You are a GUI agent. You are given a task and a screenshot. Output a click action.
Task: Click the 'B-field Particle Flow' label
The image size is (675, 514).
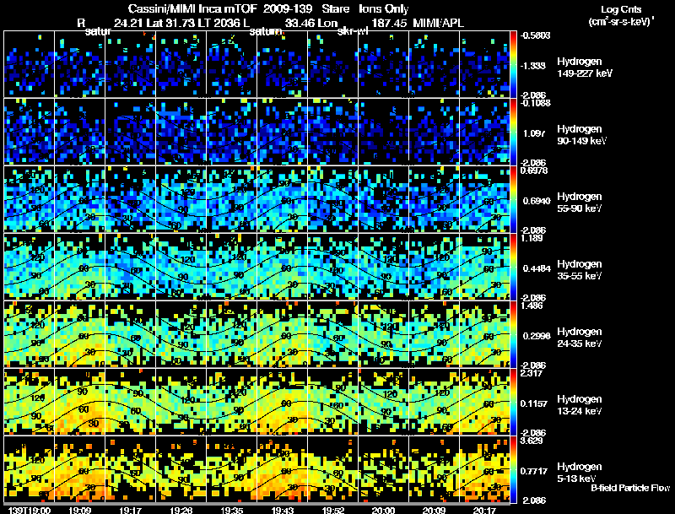[630, 488]
